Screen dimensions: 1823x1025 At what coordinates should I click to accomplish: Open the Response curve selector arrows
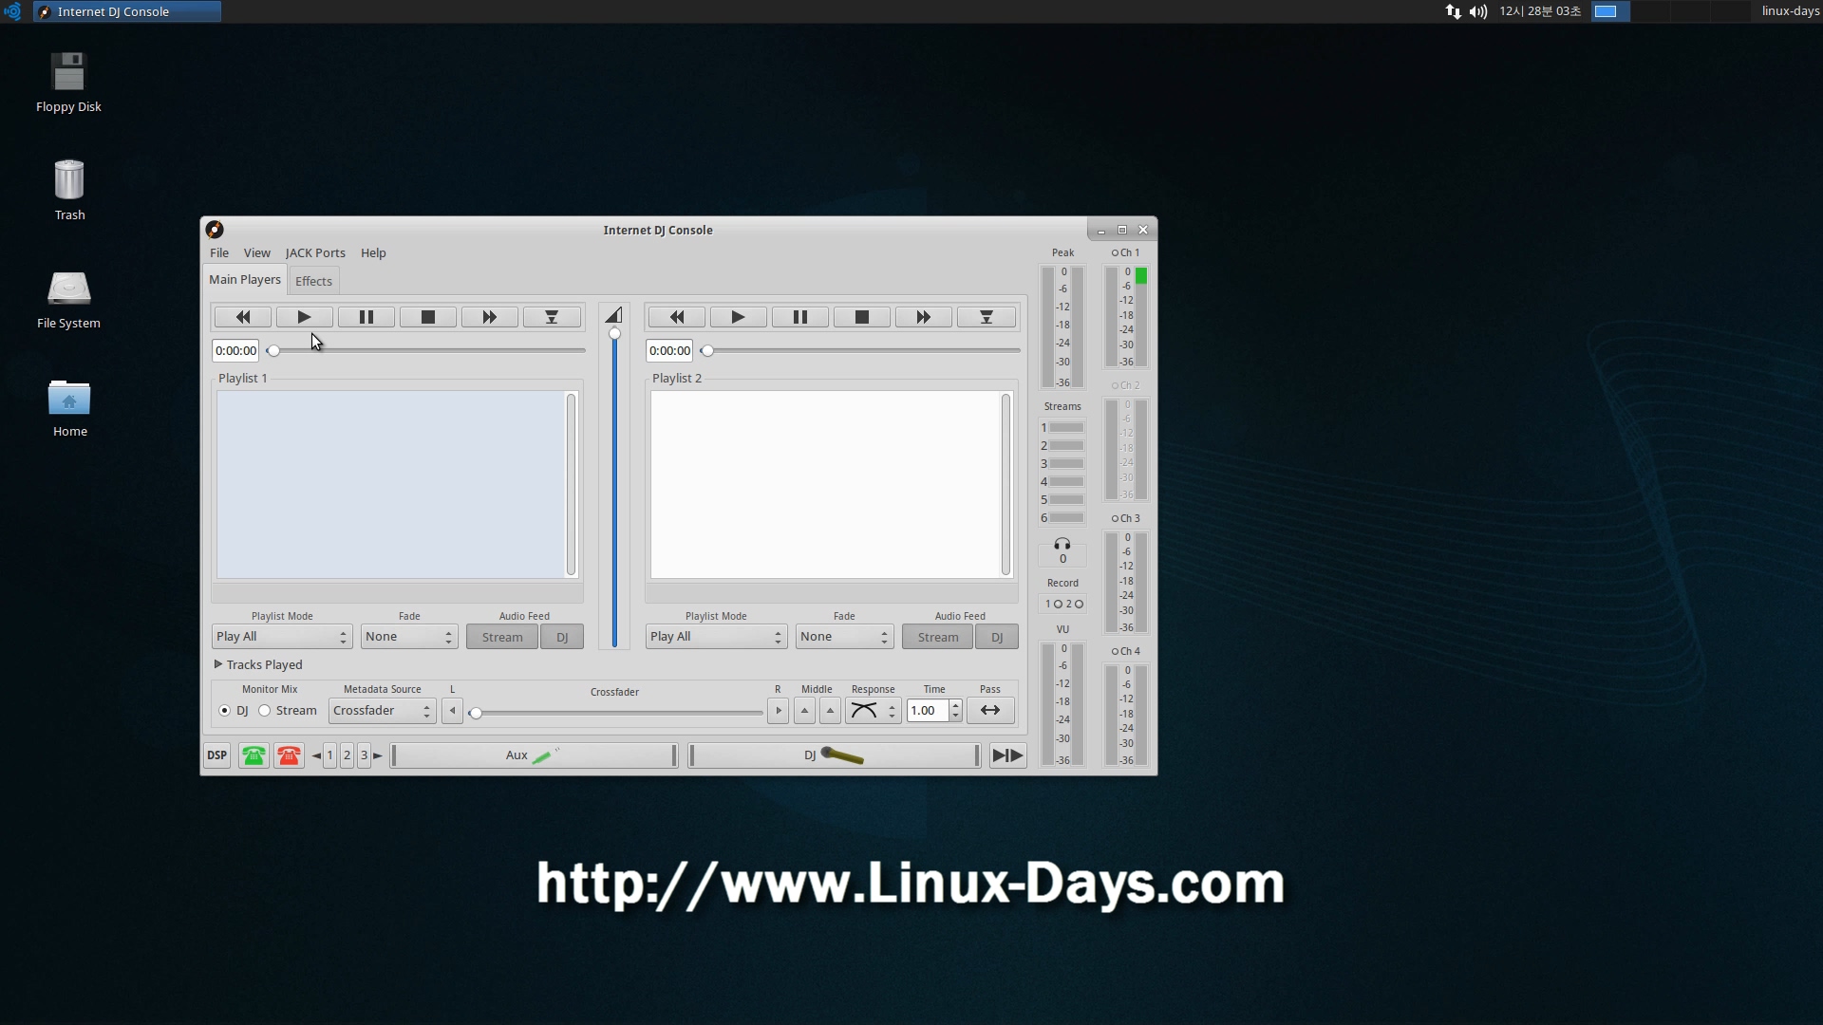coord(892,711)
